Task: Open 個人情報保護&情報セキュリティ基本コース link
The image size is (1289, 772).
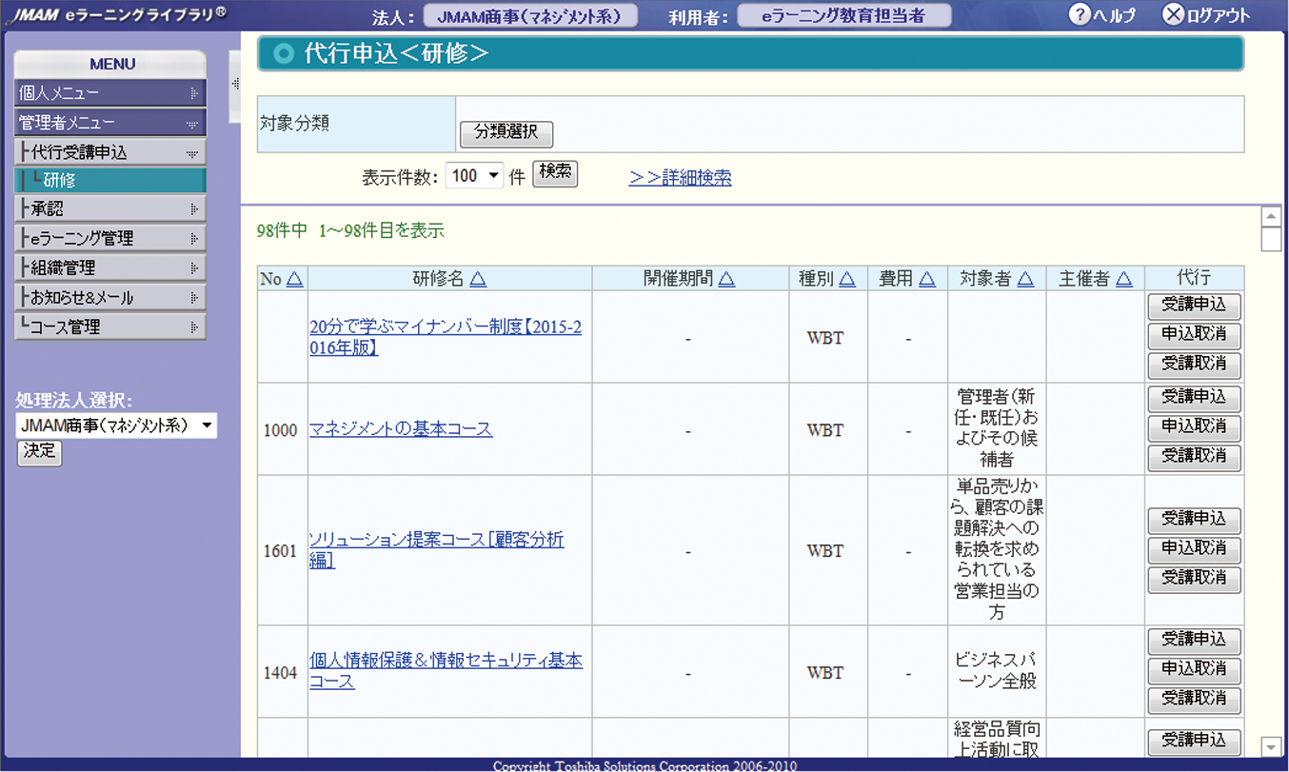Action: click(446, 671)
